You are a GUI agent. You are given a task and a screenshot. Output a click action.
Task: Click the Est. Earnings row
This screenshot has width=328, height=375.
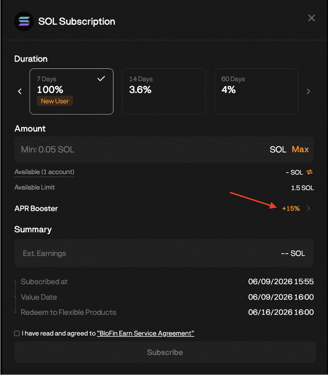point(164,253)
